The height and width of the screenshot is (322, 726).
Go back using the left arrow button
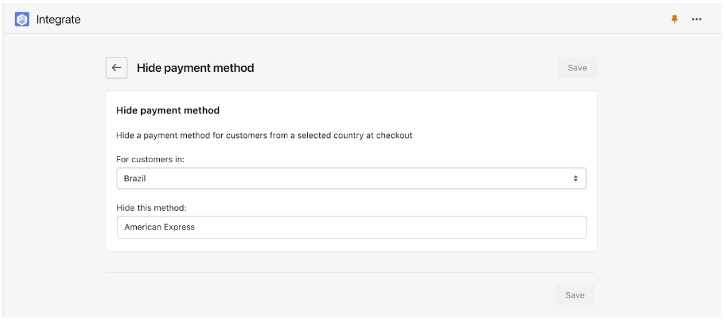[117, 68]
